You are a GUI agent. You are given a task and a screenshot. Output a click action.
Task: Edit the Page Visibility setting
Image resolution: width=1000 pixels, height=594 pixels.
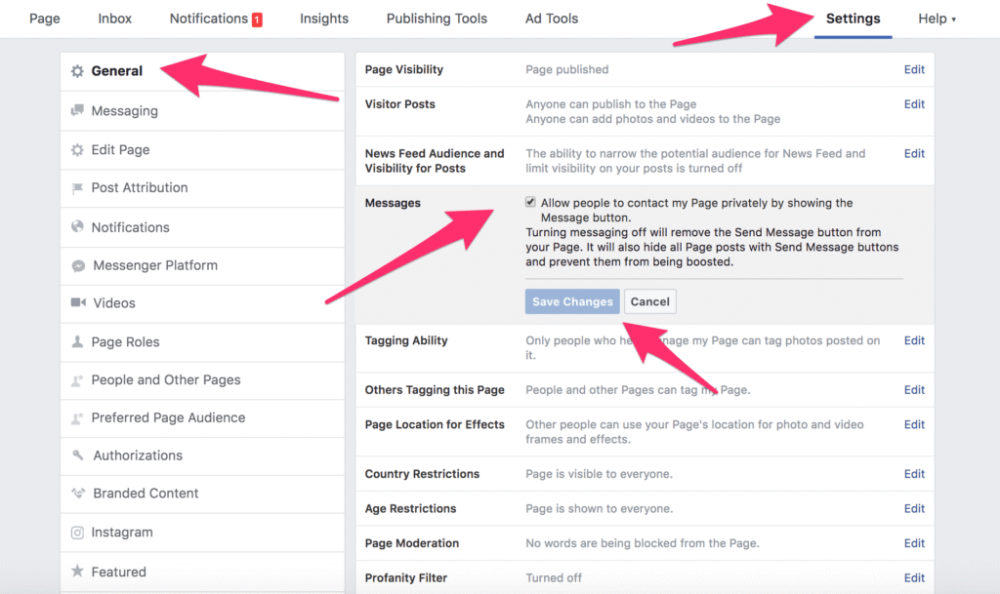tap(914, 69)
